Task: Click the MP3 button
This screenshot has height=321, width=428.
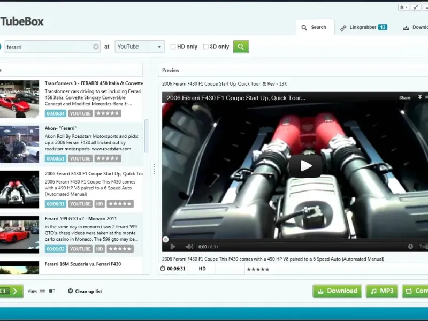Action: point(382,291)
